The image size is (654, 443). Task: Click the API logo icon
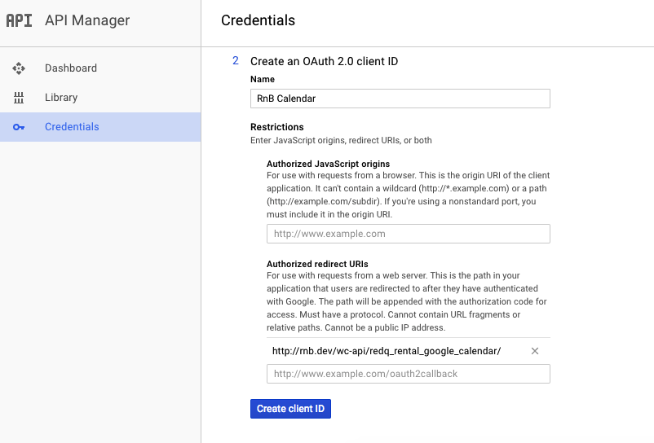tap(19, 20)
